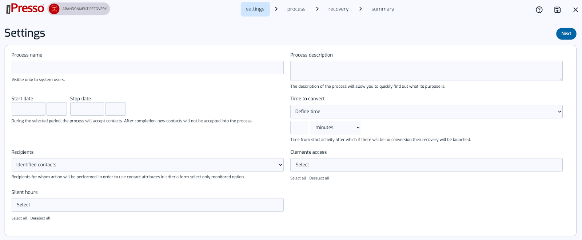Click the Start date input field
Screen dimensions: 582x240
28,109
